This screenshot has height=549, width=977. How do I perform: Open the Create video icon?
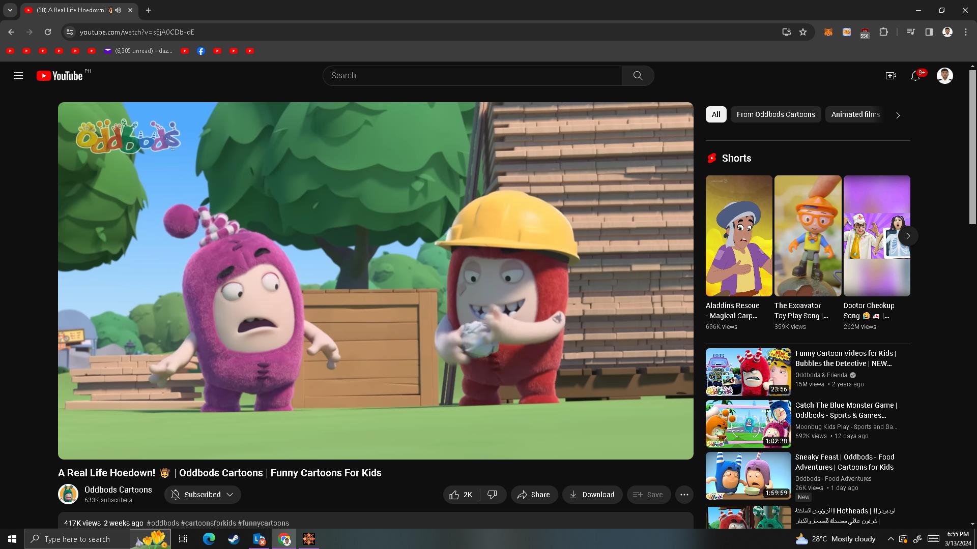coord(890,76)
